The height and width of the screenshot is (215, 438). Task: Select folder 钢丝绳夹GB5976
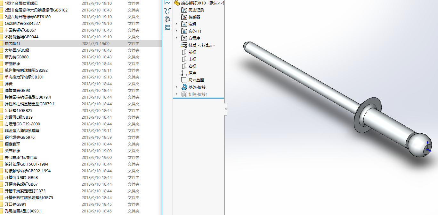(20, 137)
